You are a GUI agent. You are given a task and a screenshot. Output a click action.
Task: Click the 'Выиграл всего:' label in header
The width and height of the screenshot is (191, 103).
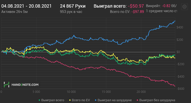(110, 6)
